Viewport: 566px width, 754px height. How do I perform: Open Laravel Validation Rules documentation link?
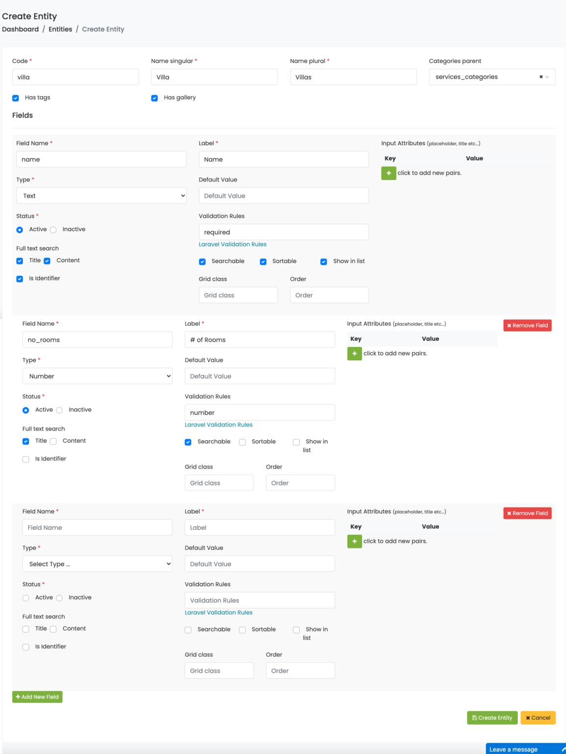(x=232, y=244)
